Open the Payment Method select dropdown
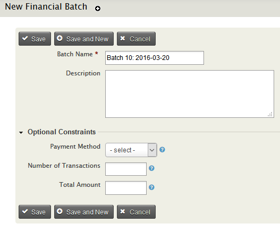 [131, 150]
